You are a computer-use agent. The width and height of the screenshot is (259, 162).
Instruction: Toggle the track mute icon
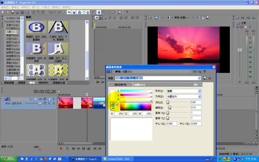click(x=49, y=99)
